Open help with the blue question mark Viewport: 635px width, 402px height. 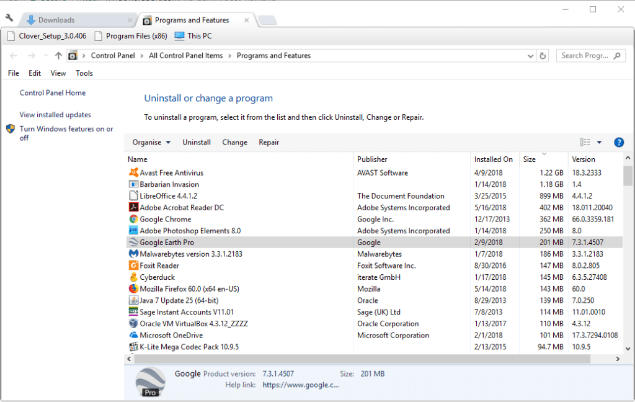coord(618,143)
